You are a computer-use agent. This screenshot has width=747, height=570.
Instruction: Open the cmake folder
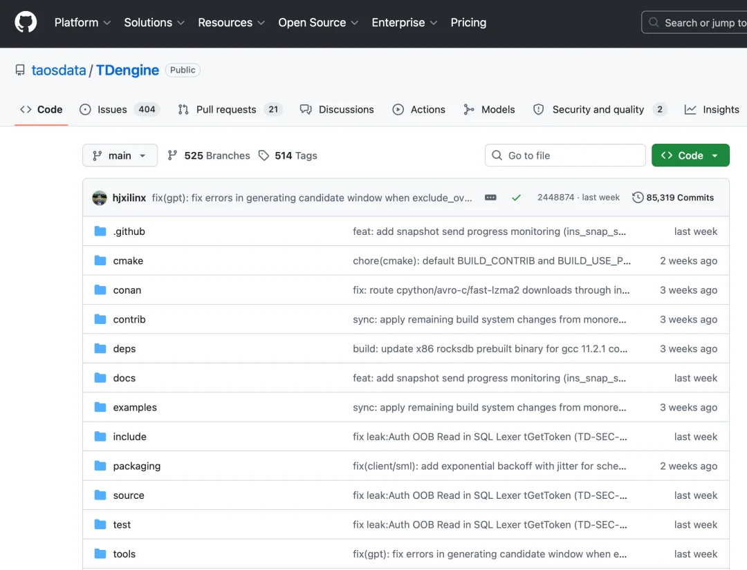click(x=128, y=260)
